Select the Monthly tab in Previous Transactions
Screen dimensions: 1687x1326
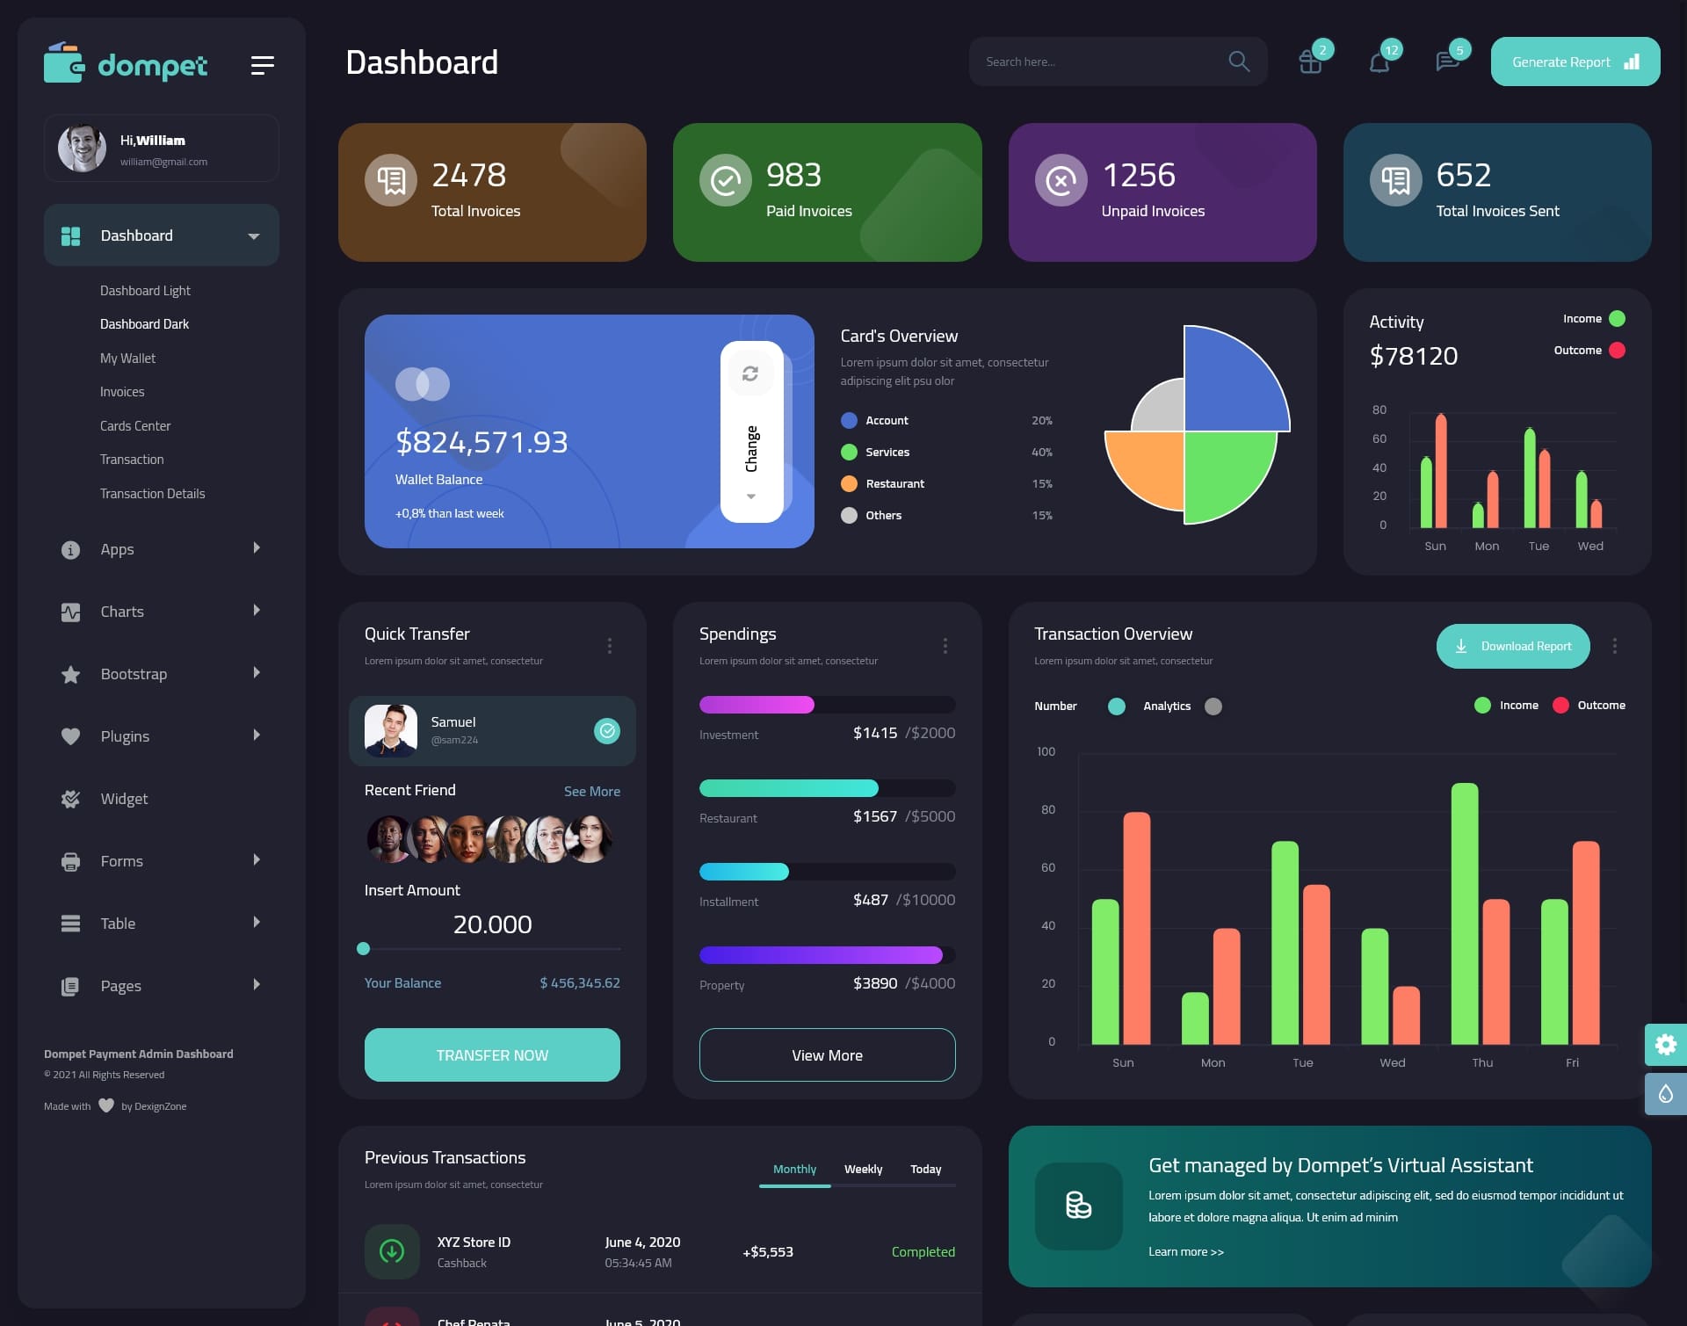point(793,1169)
